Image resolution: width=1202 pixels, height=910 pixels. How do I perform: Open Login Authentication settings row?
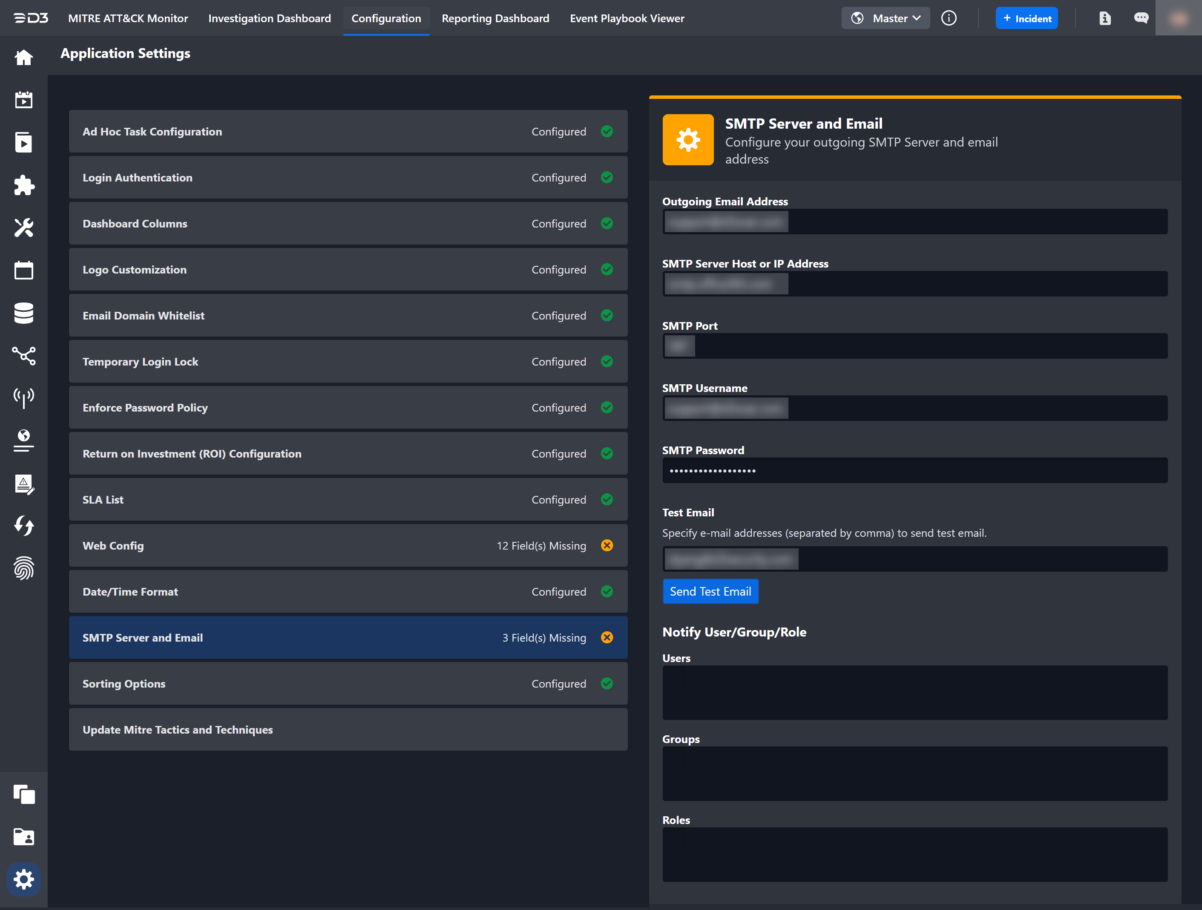pyautogui.click(x=348, y=178)
